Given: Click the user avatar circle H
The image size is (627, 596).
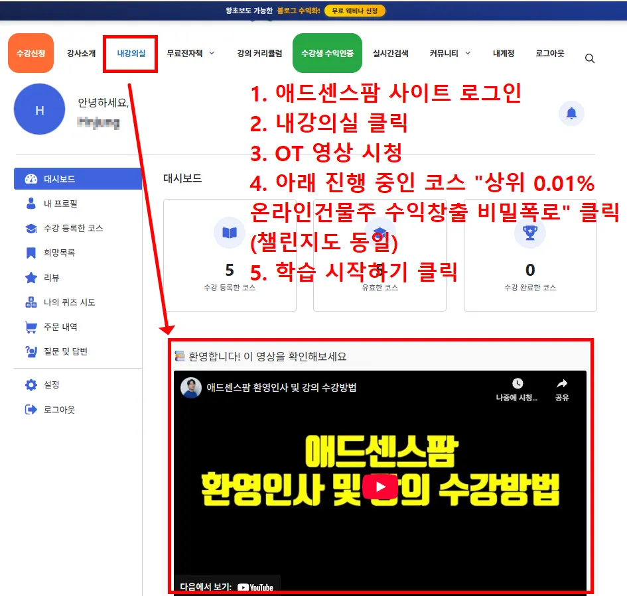Looking at the screenshot, I should point(39,109).
